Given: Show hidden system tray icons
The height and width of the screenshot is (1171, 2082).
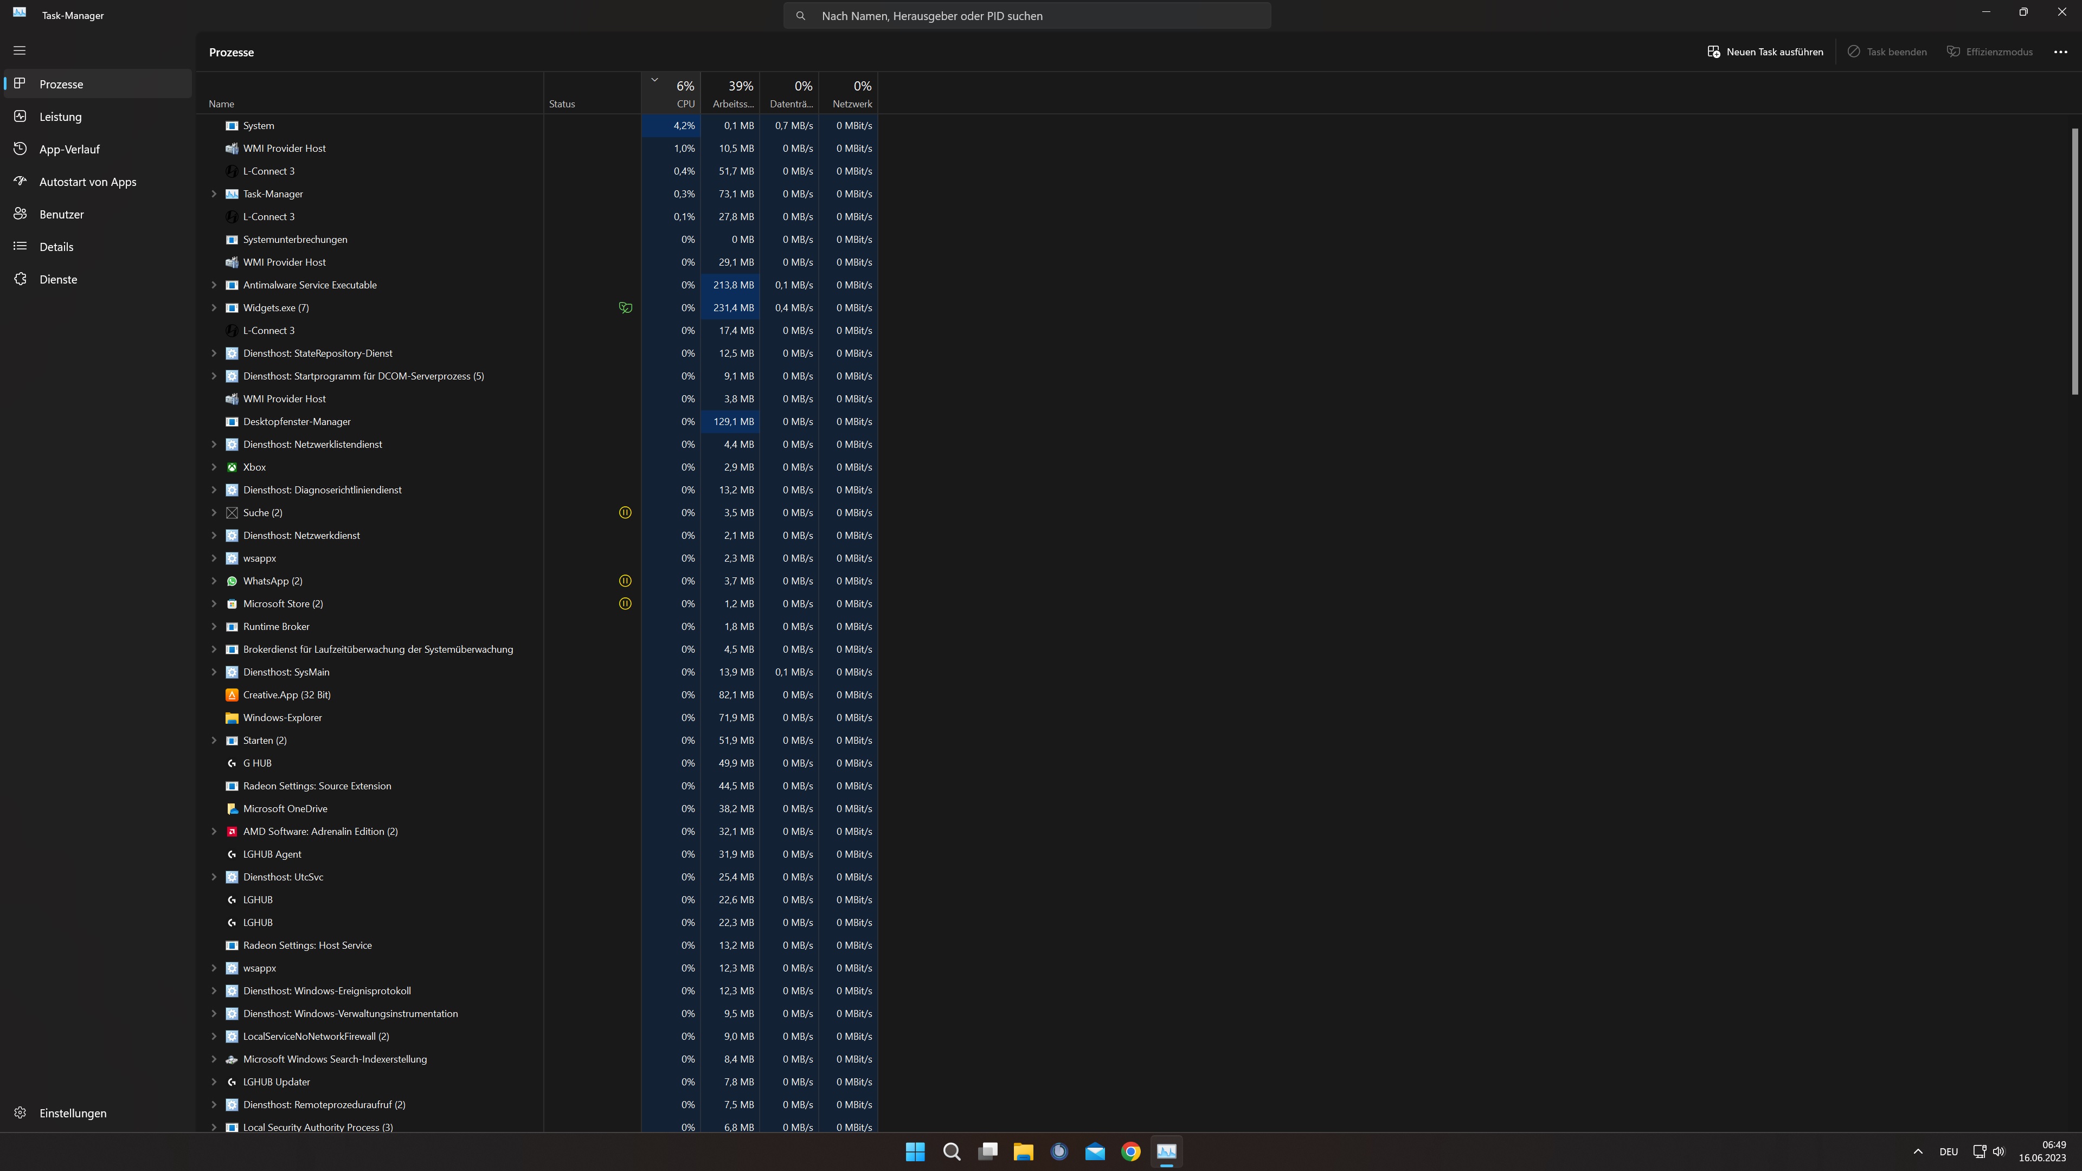Looking at the screenshot, I should pyautogui.click(x=1918, y=1151).
